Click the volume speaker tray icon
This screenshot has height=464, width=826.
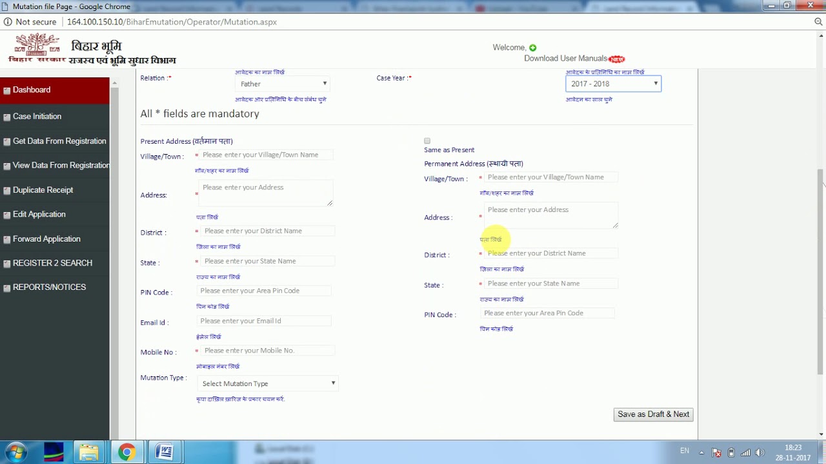(x=760, y=452)
